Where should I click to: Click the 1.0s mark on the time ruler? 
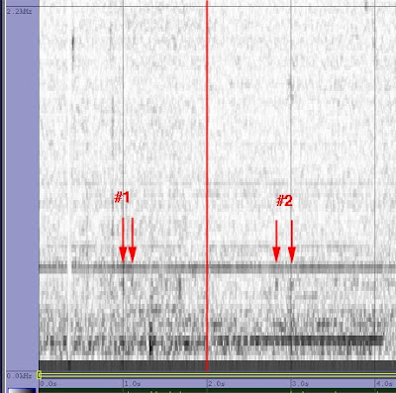[133, 384]
